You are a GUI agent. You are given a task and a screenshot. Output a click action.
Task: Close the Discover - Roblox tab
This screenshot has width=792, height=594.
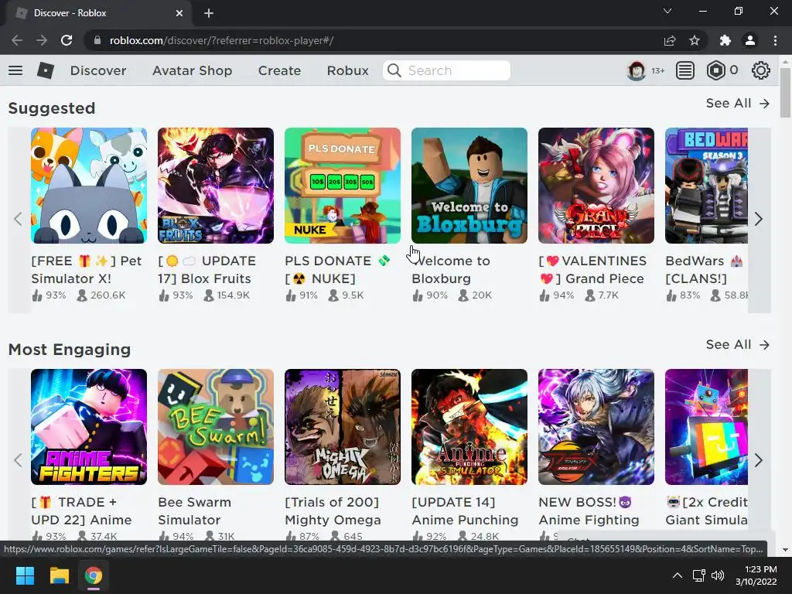pyautogui.click(x=179, y=13)
